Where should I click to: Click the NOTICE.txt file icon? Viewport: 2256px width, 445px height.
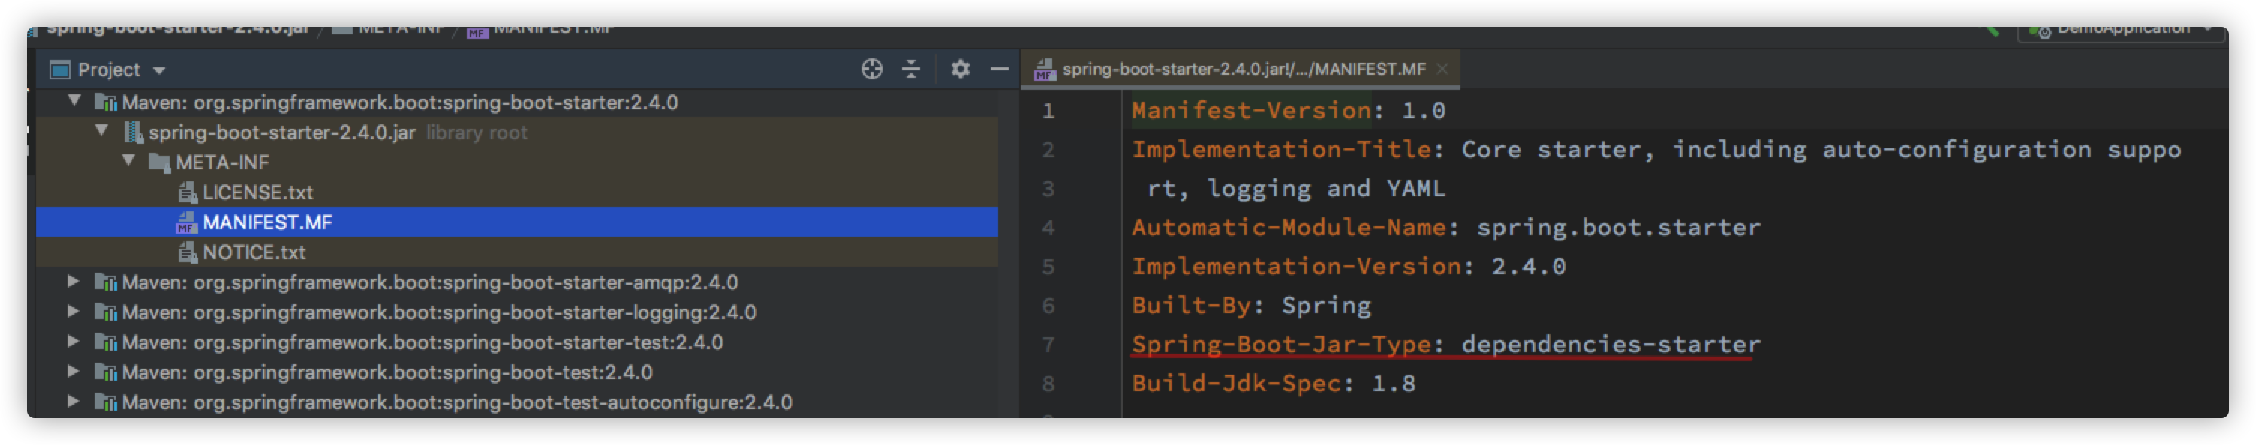pos(187,252)
